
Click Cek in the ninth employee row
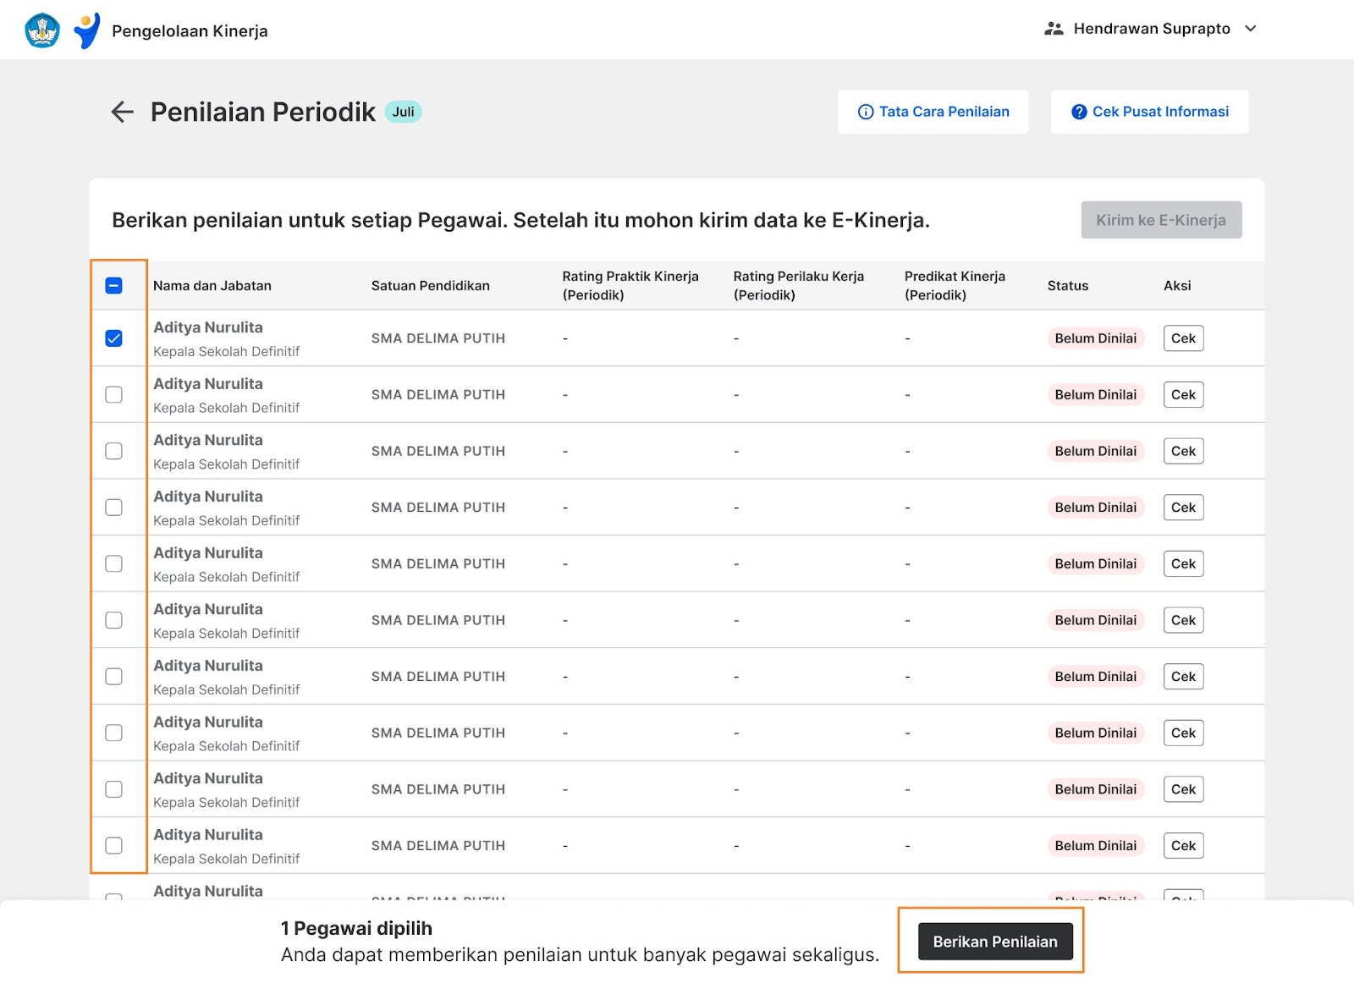(x=1183, y=789)
